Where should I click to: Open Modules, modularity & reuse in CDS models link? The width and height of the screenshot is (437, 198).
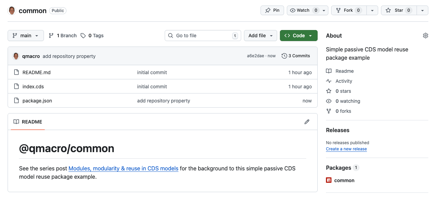[124, 169]
